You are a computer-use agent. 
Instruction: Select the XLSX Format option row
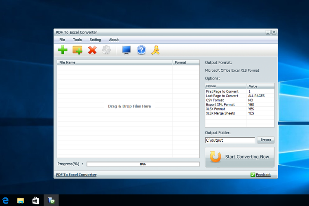coord(240,109)
